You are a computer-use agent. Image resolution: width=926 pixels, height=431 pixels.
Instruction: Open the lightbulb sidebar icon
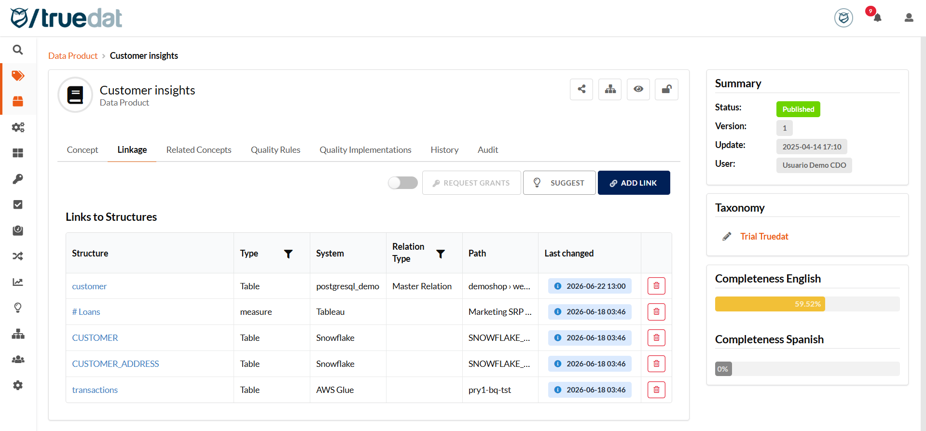tap(18, 308)
